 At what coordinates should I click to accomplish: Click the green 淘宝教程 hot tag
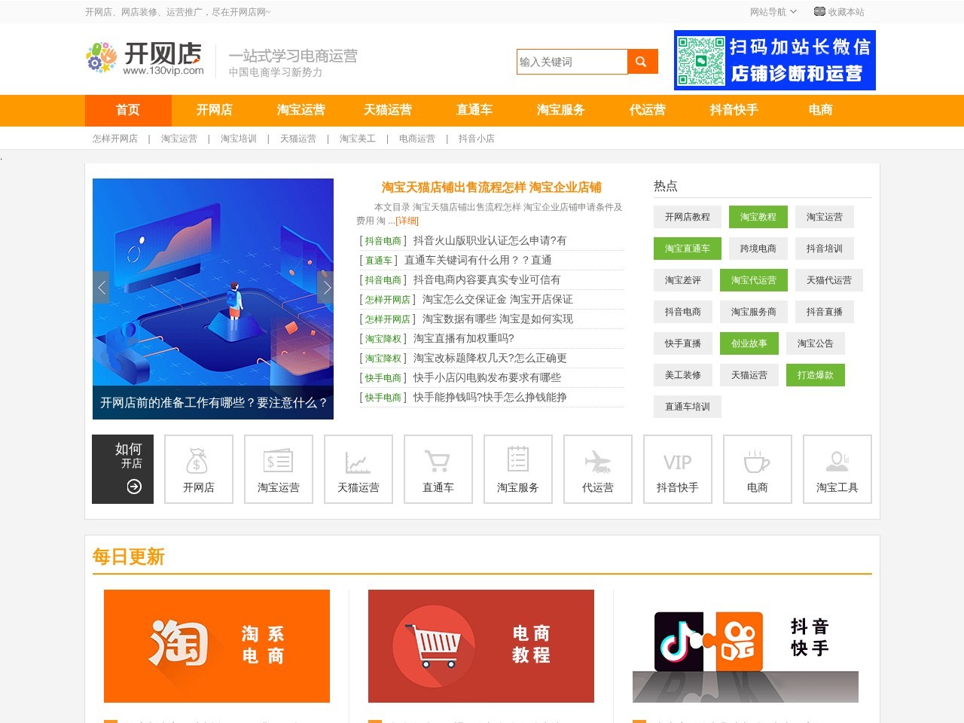click(x=758, y=217)
